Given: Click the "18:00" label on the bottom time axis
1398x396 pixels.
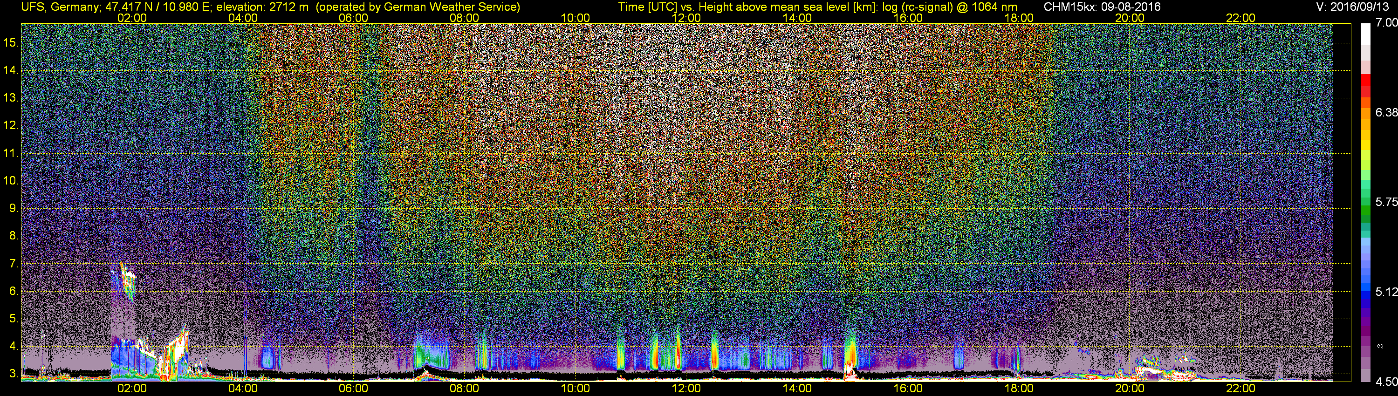Looking at the screenshot, I should [x=1019, y=389].
